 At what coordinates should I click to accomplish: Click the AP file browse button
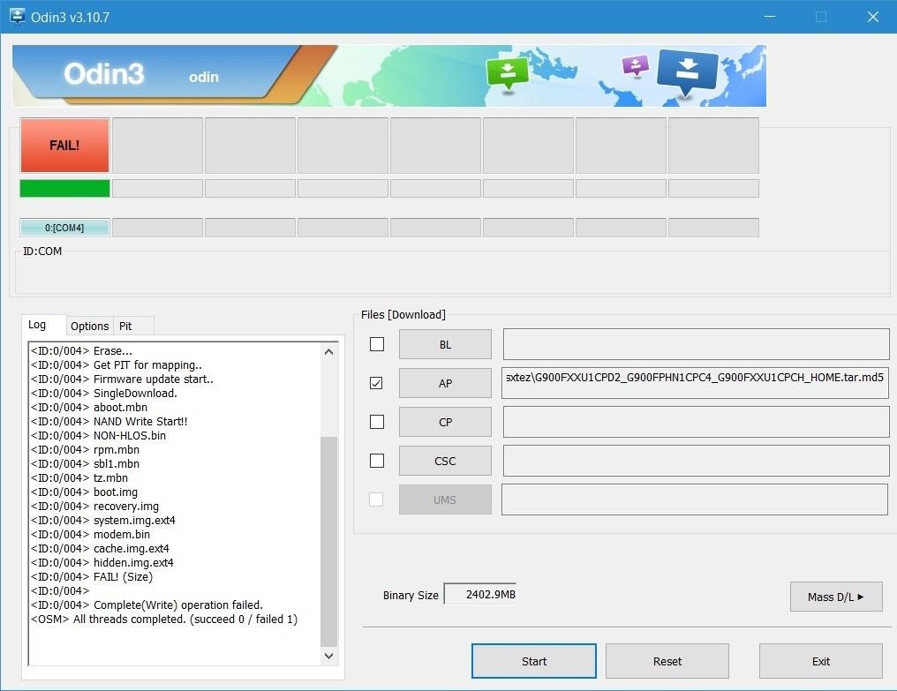445,383
